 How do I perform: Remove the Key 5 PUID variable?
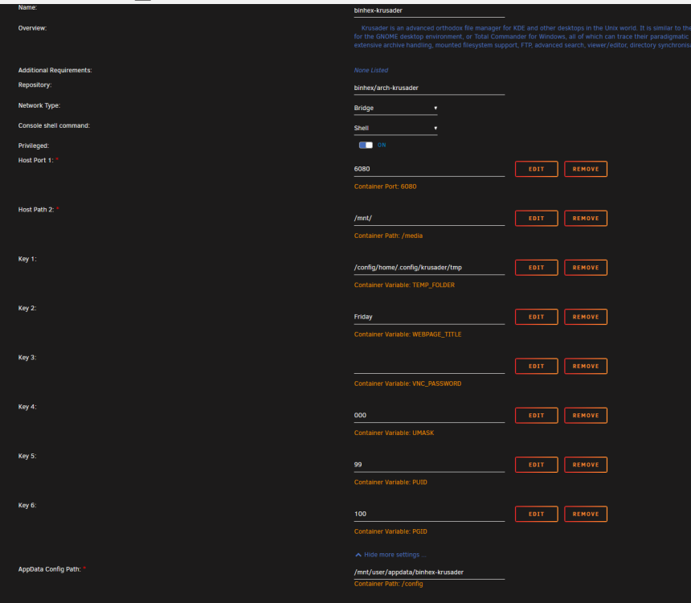pyautogui.click(x=586, y=465)
